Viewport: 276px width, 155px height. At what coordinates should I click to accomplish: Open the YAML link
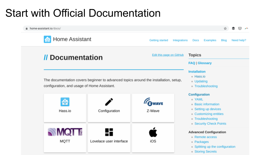199,99
